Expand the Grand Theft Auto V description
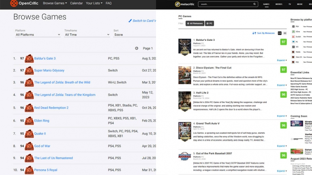The width and height of the screenshot is (312, 175). point(282,146)
